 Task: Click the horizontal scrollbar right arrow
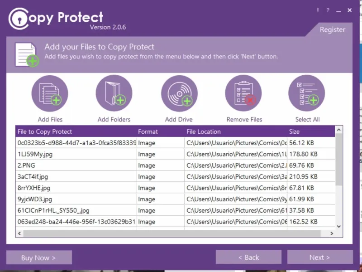[332, 233]
